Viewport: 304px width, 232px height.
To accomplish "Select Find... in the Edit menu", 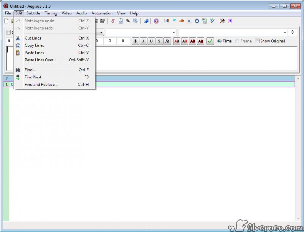I will [54, 70].
